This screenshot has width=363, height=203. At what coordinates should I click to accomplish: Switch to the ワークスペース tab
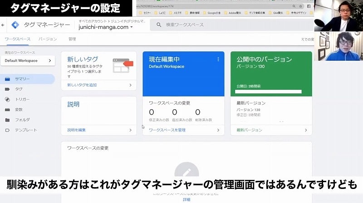tap(18, 39)
